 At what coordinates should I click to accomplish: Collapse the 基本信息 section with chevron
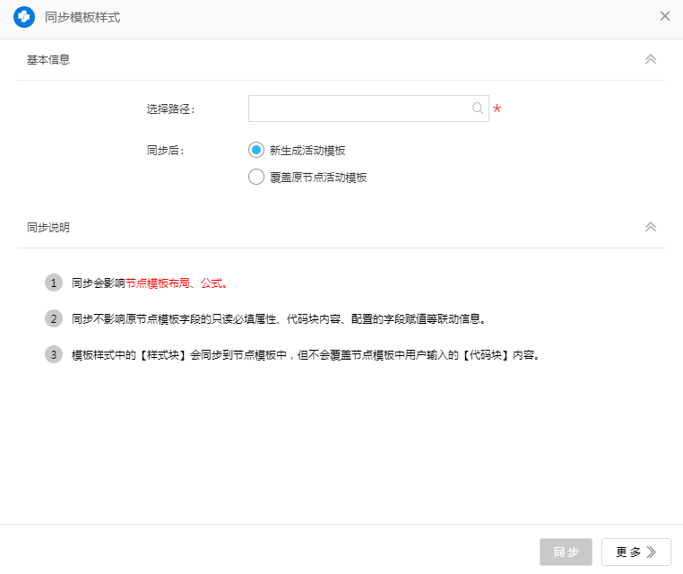651,59
